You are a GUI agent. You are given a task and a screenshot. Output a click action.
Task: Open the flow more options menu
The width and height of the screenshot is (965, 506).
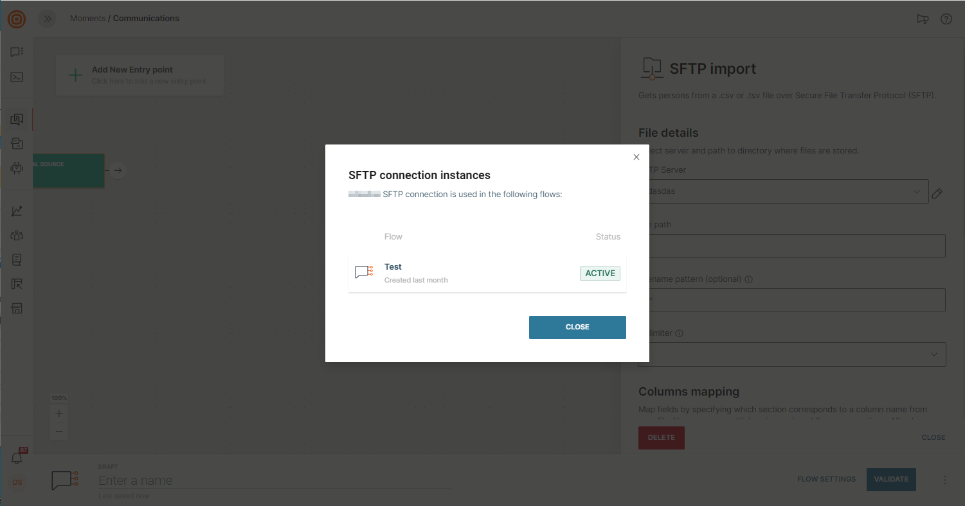(945, 480)
